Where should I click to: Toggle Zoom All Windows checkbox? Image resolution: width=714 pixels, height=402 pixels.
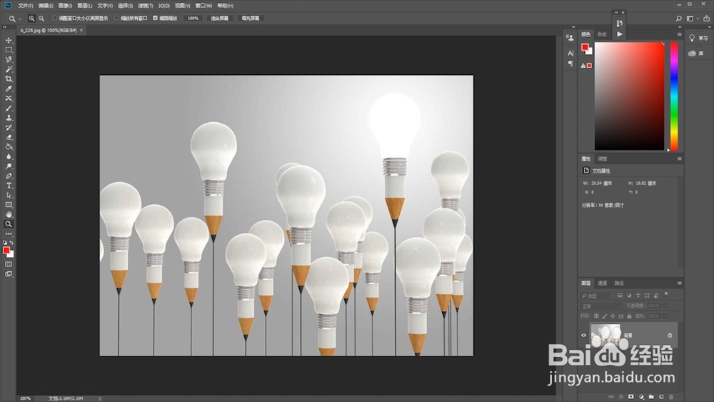(116, 19)
